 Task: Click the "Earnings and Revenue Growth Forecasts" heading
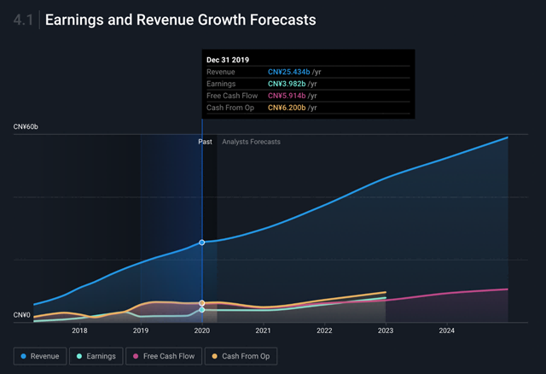[180, 18]
